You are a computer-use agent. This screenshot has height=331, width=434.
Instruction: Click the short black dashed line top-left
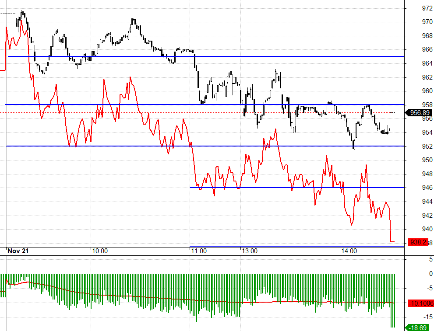(x=8, y=14)
